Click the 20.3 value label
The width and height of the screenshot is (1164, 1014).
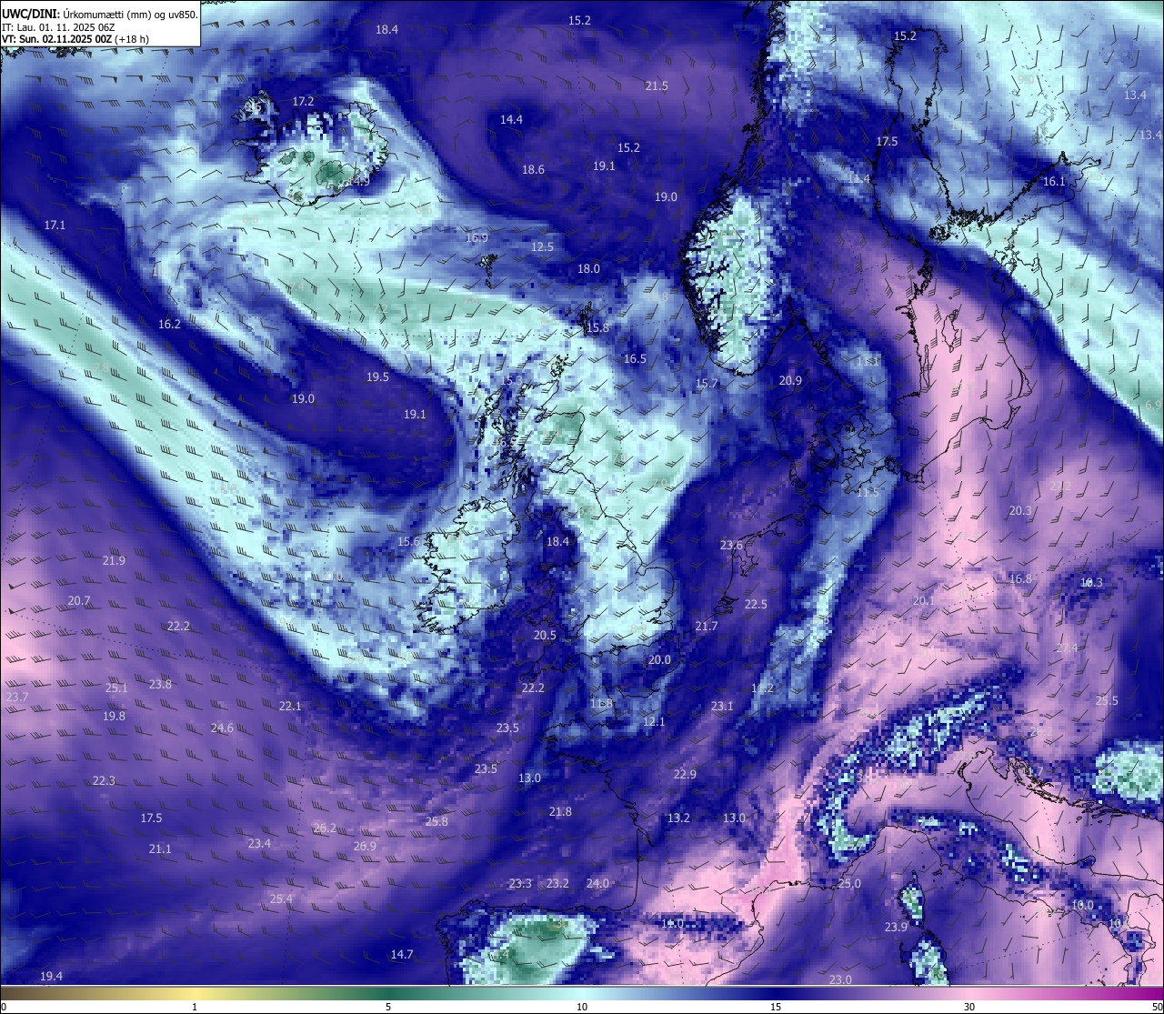pyautogui.click(x=1020, y=510)
